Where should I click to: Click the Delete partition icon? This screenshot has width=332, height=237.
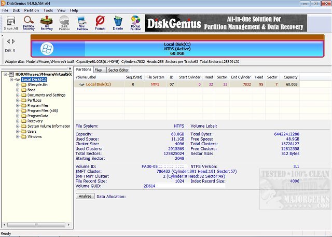[x=118, y=23]
